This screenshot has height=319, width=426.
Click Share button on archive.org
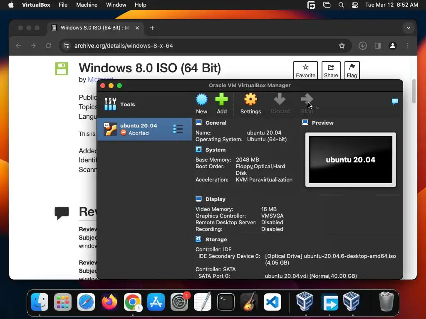click(331, 71)
